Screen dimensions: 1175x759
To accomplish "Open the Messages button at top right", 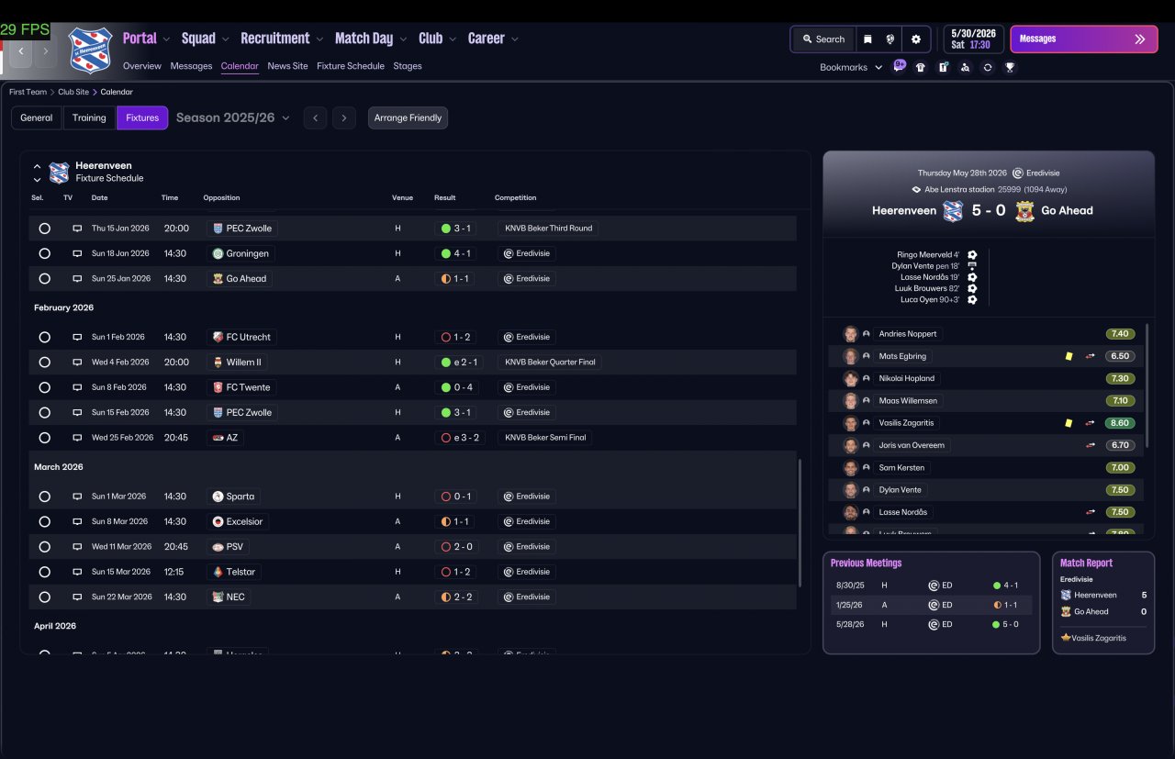I will (1084, 39).
